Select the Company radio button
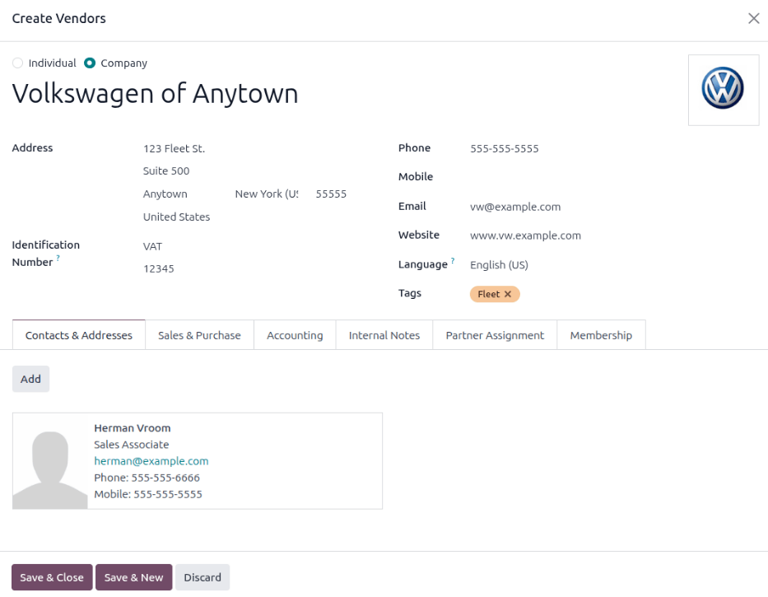This screenshot has height=597, width=768. [x=91, y=63]
